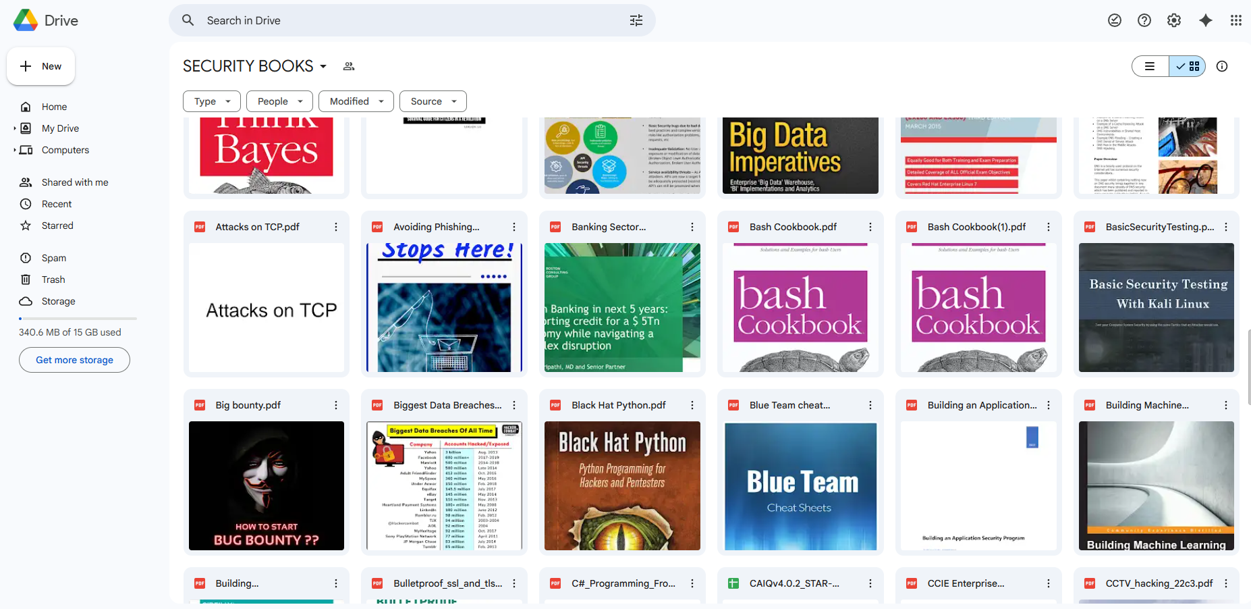Click file name Bulletproof_ssl_and_tls...

448,583
